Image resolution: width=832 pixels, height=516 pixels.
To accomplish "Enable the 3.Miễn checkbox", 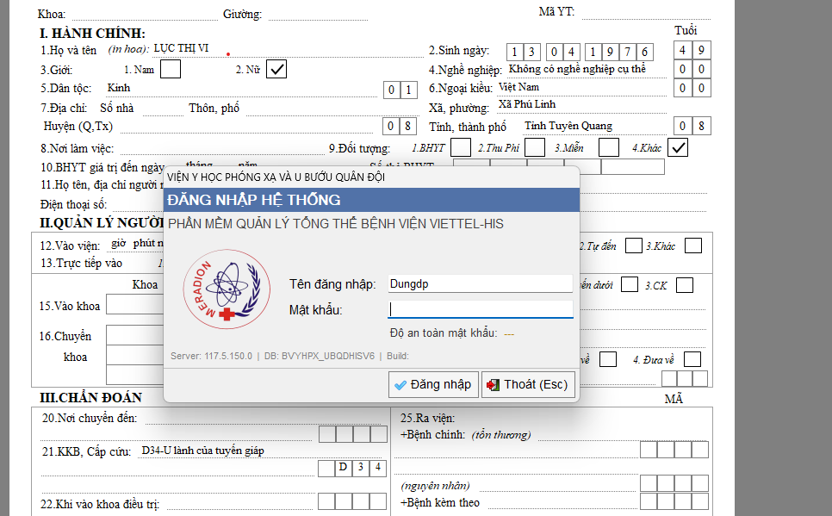I will tap(609, 147).
